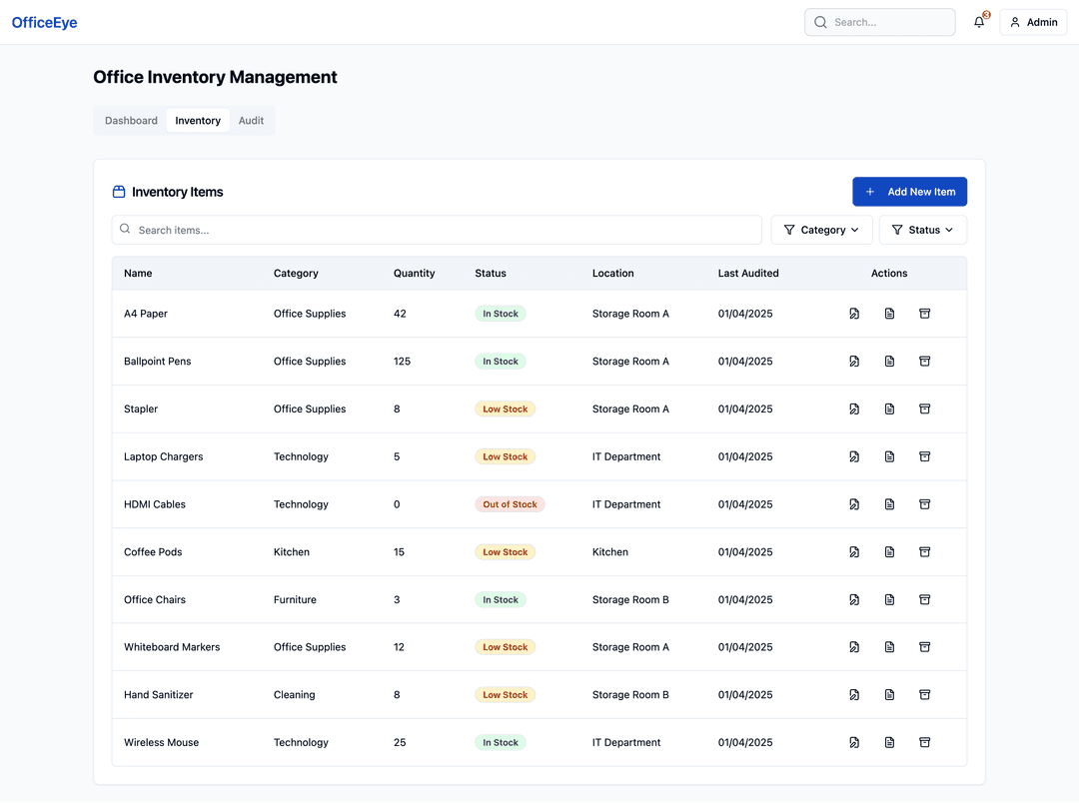Click the notification count badge
This screenshot has width=1079, height=803.
(985, 15)
